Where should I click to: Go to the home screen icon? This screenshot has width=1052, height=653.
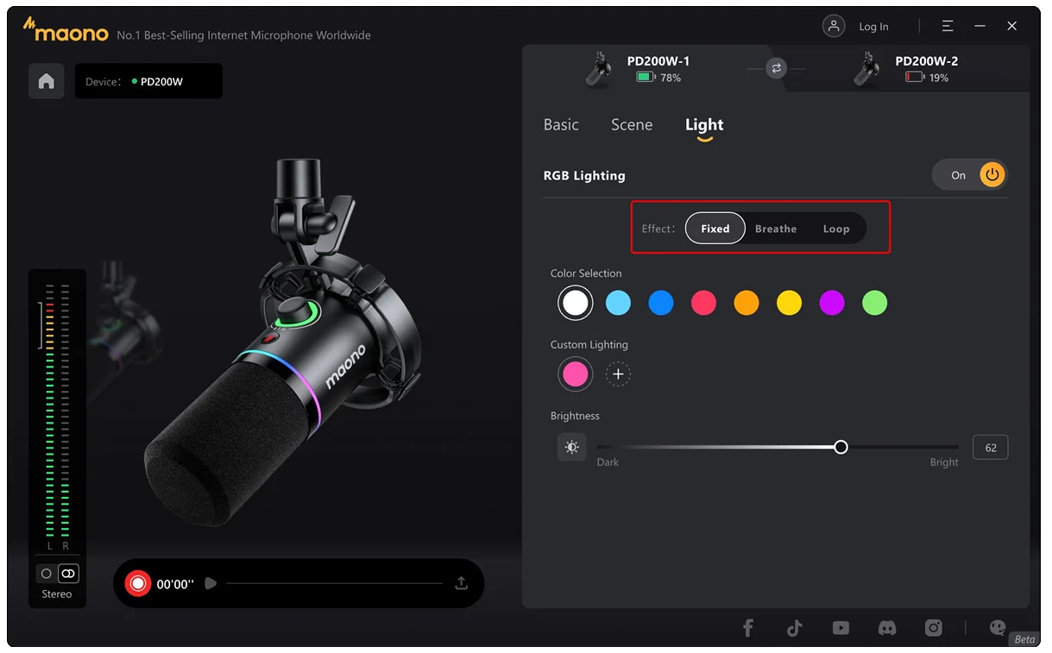click(47, 81)
